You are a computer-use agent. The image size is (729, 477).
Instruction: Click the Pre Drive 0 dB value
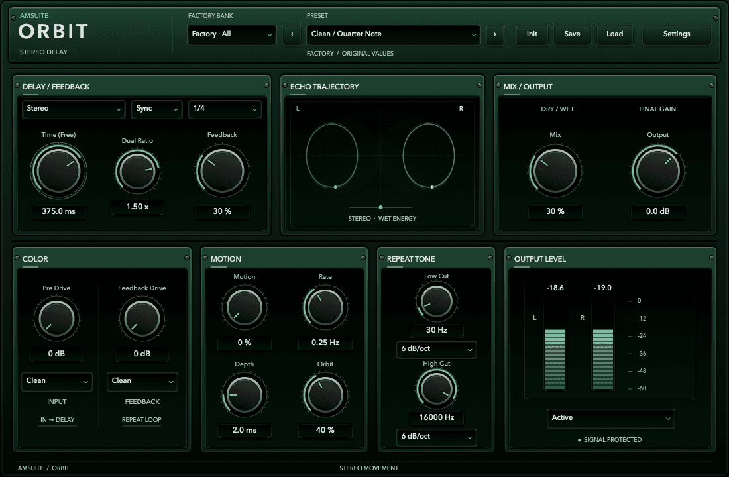point(57,354)
